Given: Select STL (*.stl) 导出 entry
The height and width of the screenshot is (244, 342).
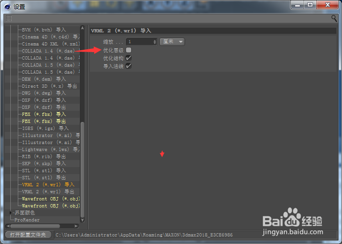Looking at the screenshot, I should coord(44,177).
